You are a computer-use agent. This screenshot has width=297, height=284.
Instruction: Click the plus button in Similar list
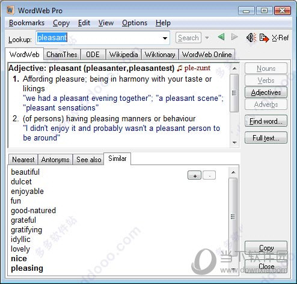(194, 175)
